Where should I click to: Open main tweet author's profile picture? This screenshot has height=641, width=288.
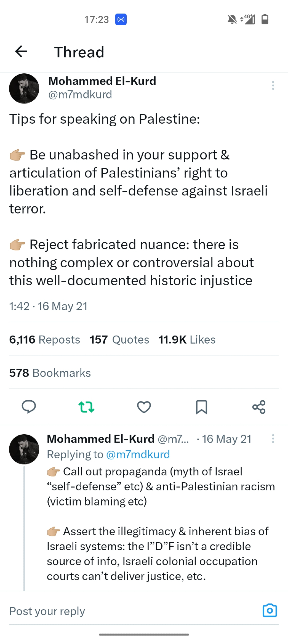(x=24, y=88)
